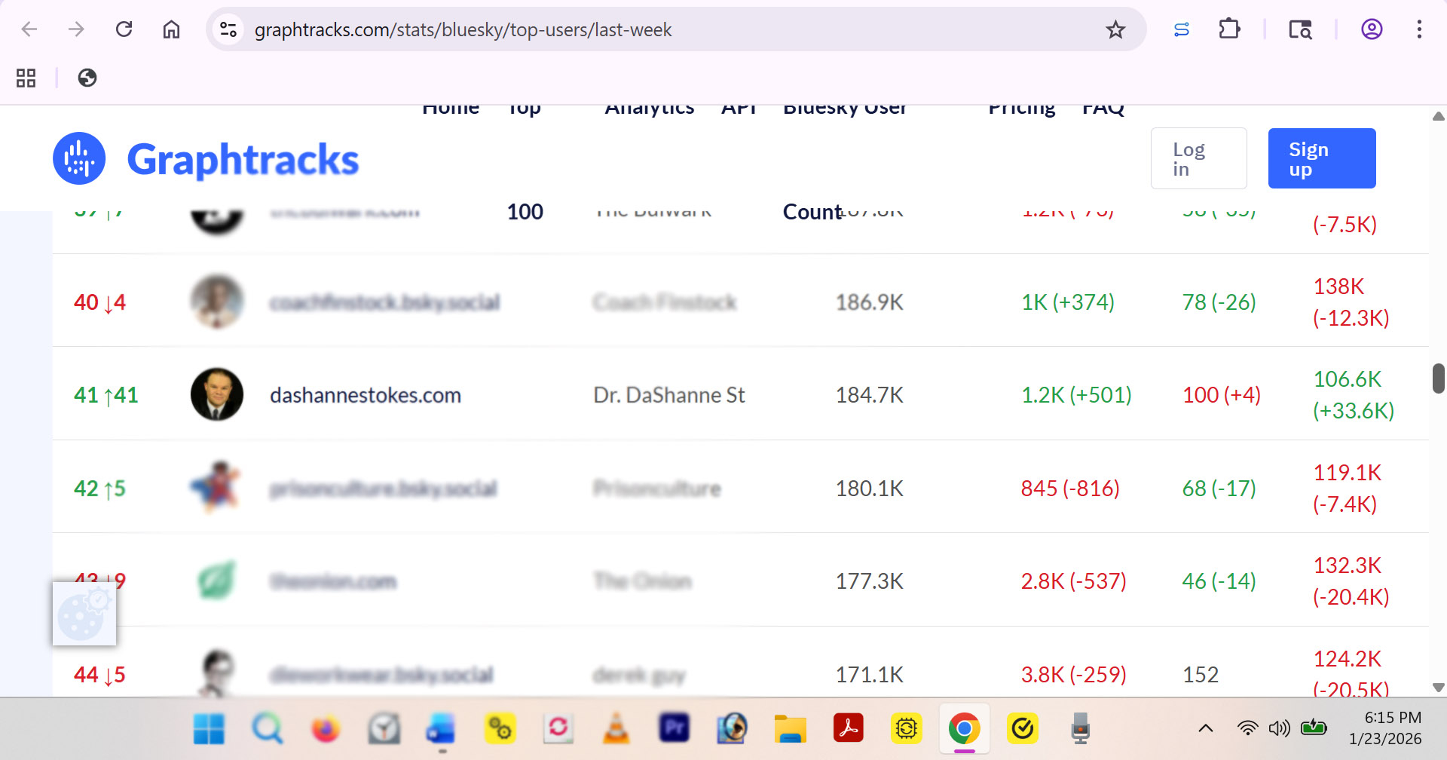This screenshot has width=1447, height=760.
Task: Open the cookie settings widget
Action: 84,614
